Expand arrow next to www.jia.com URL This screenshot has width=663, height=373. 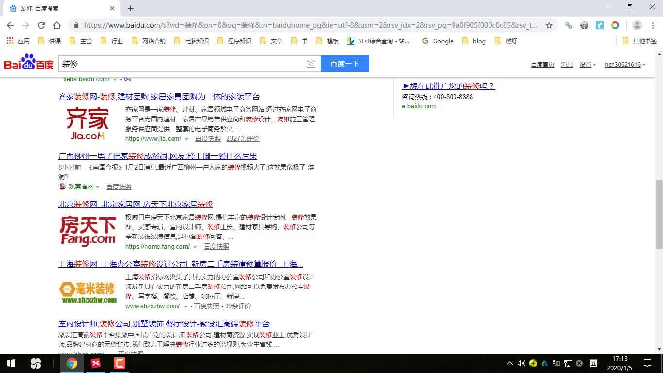186,139
